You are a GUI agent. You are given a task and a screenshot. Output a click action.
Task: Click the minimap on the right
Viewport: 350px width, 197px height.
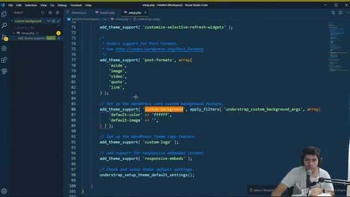[338, 47]
